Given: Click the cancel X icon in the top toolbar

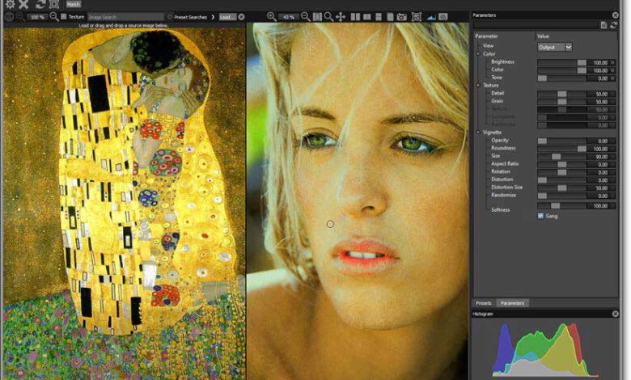Looking at the screenshot, I should [x=23, y=4].
